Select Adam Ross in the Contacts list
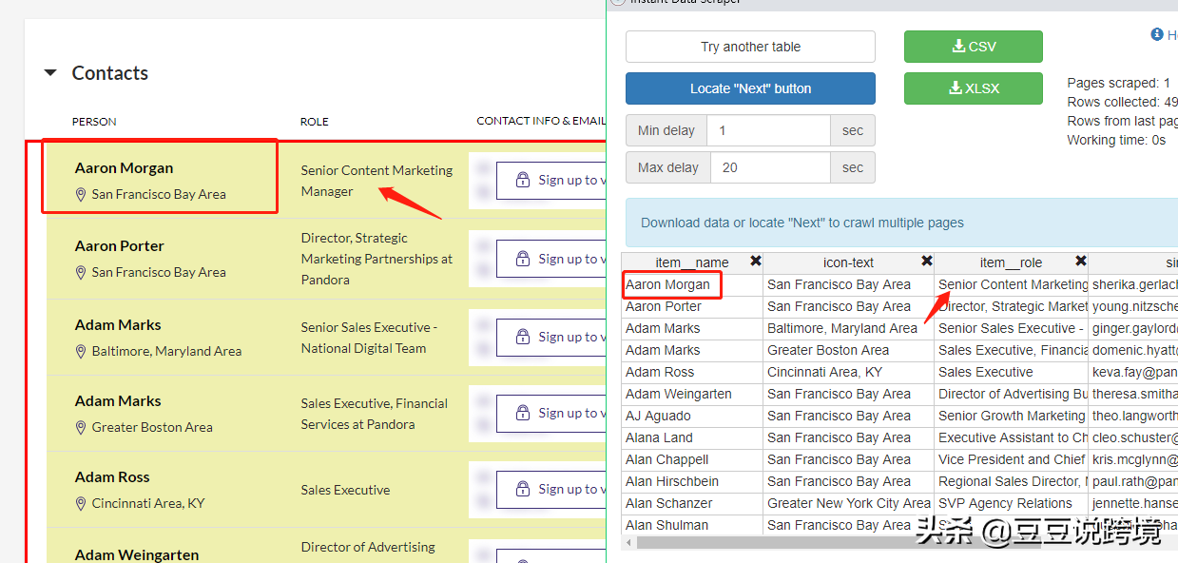 [112, 477]
